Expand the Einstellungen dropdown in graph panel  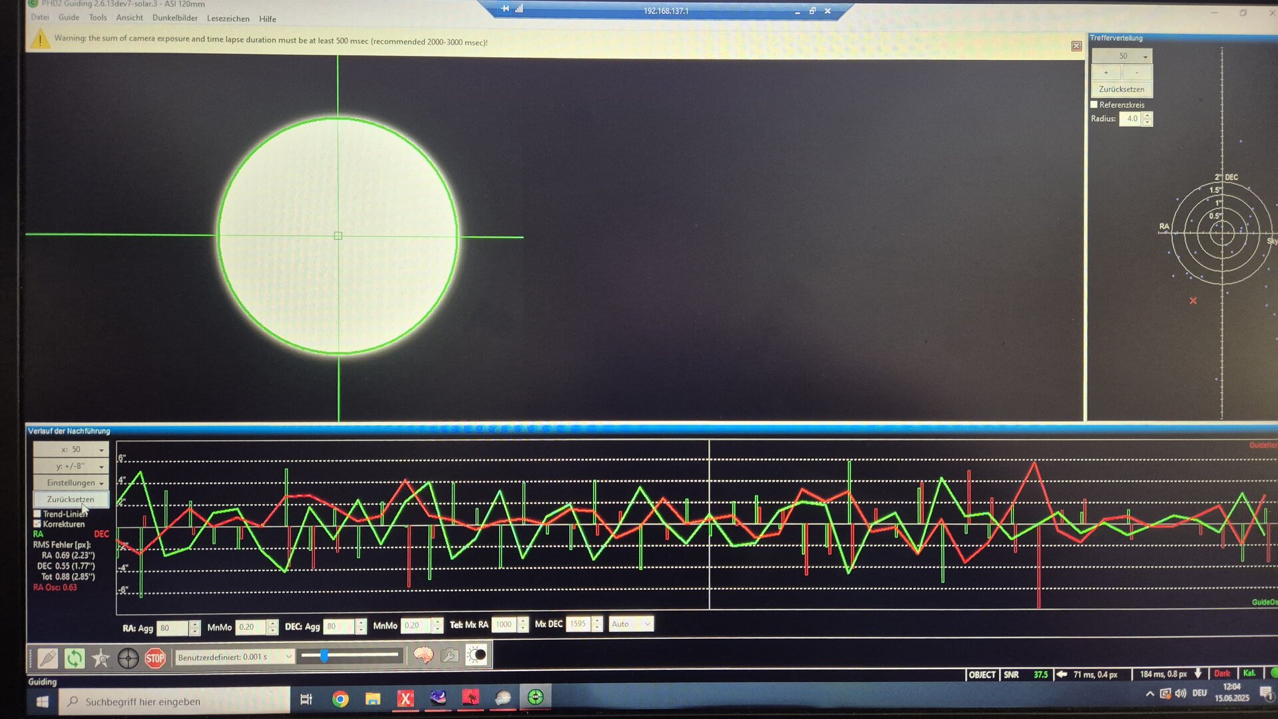71,482
